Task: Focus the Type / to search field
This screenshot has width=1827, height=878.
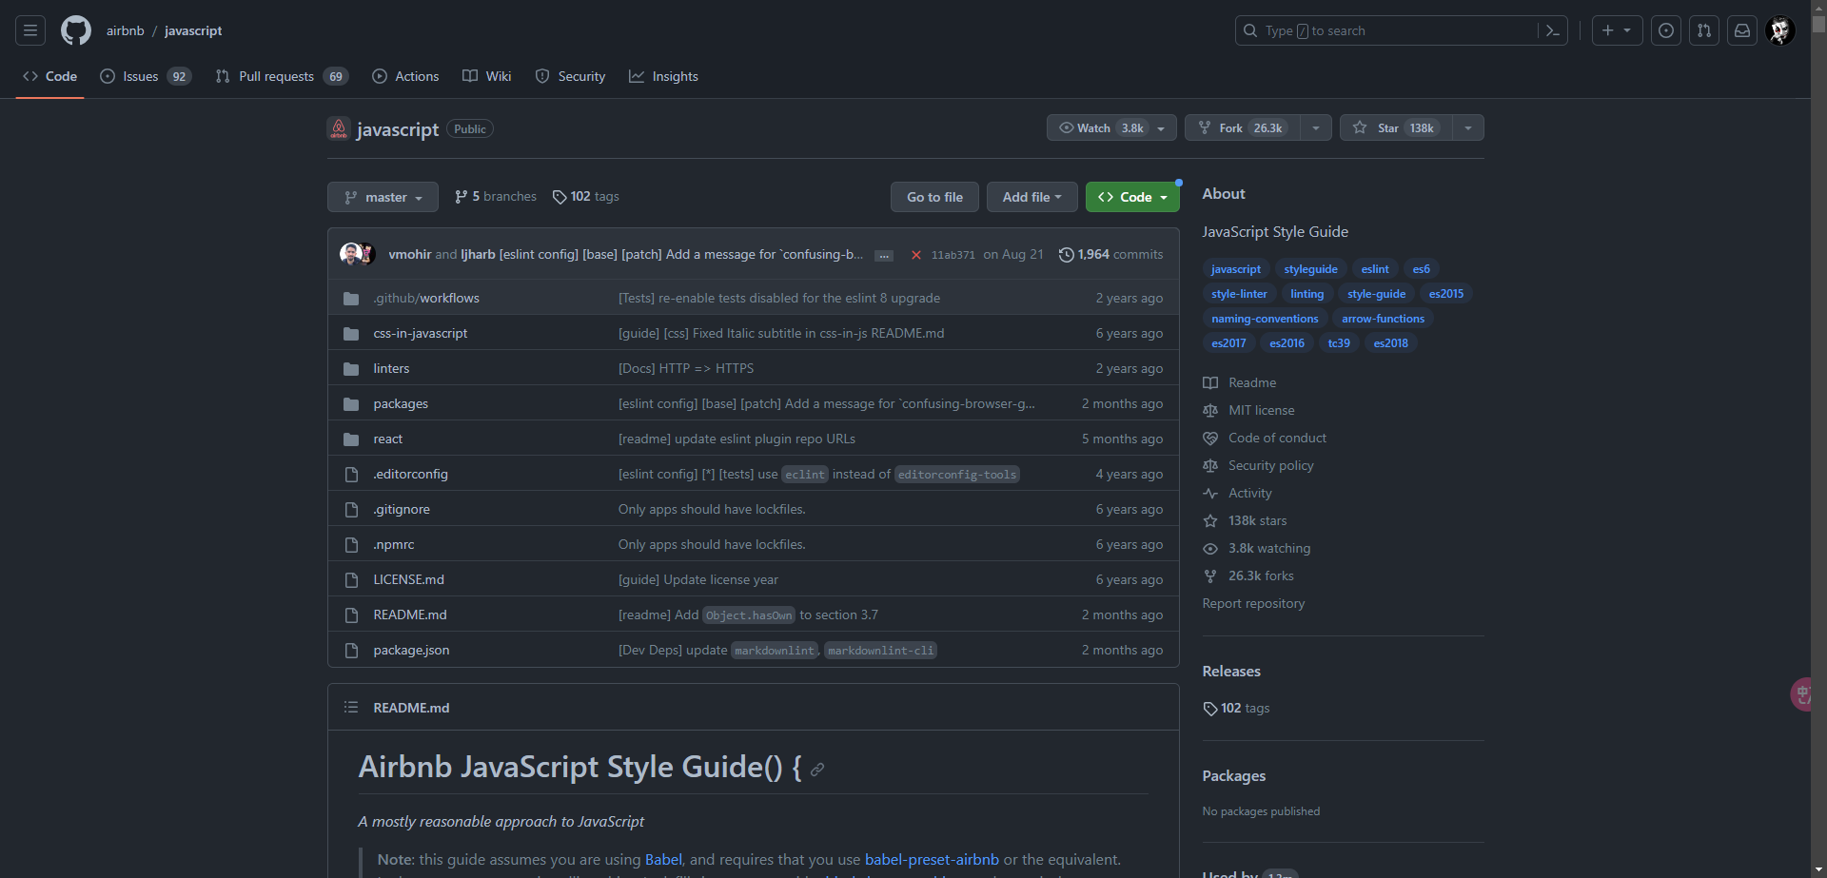Action: pos(1385,30)
